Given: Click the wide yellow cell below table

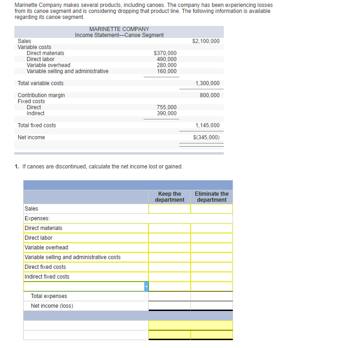Looking at the screenshot, I should coord(190,325).
